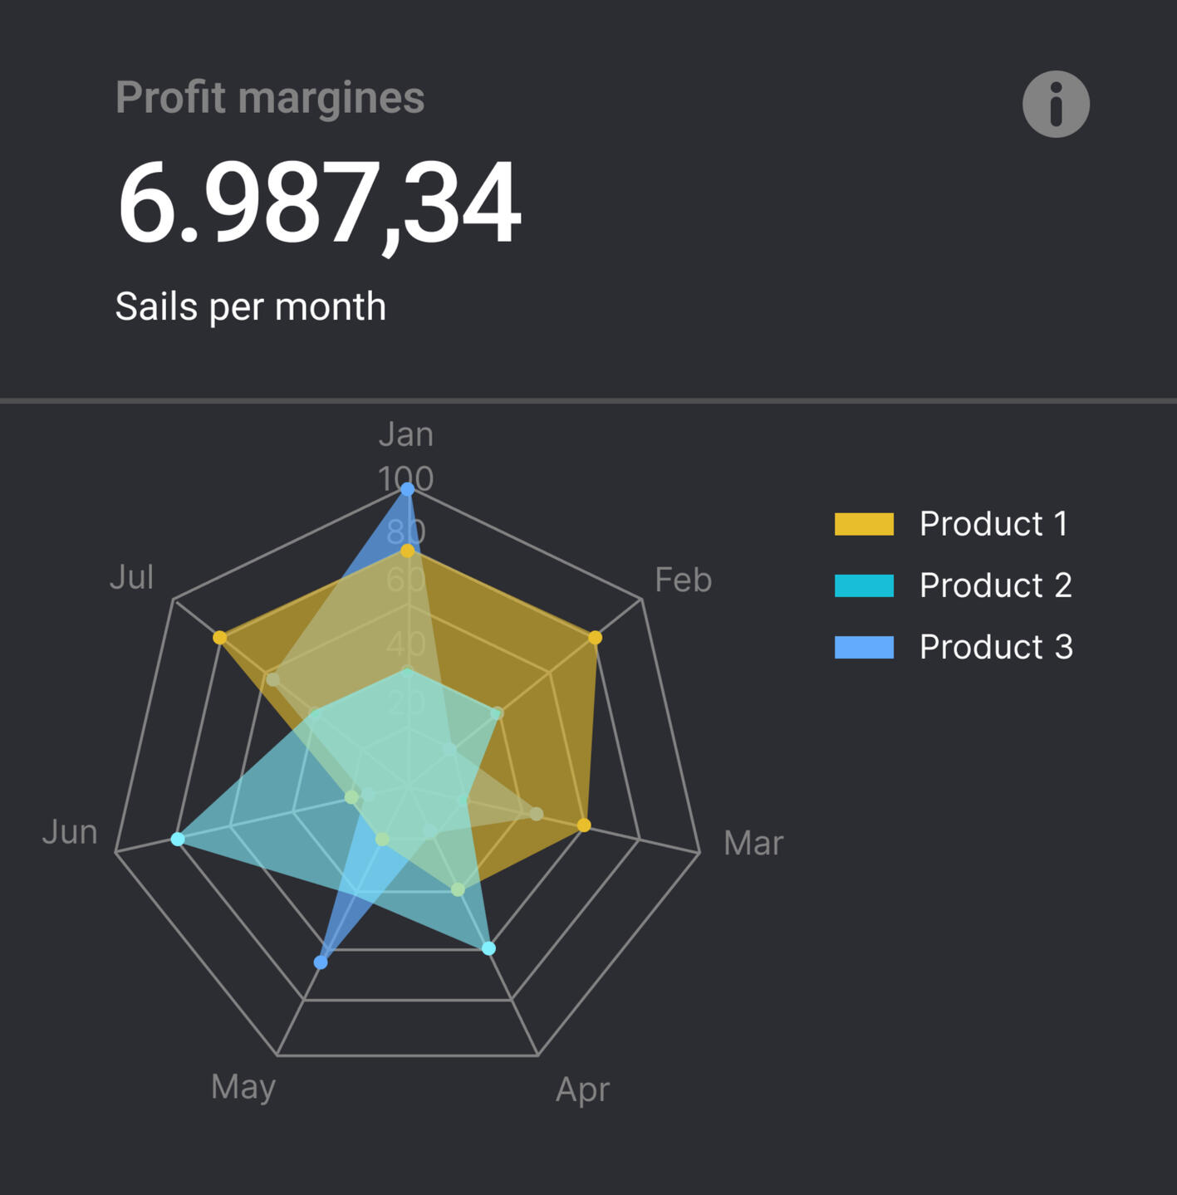
Task: Hide the Product 1 legend label
Action: tap(993, 524)
